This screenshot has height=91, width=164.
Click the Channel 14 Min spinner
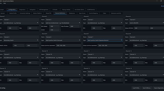(55, 80)
